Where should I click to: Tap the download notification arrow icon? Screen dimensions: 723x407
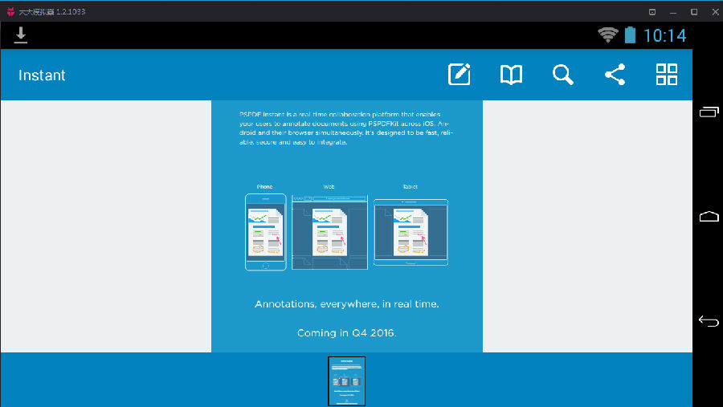[21, 35]
